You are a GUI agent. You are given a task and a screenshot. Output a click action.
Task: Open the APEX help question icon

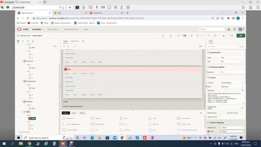[x=234, y=29]
